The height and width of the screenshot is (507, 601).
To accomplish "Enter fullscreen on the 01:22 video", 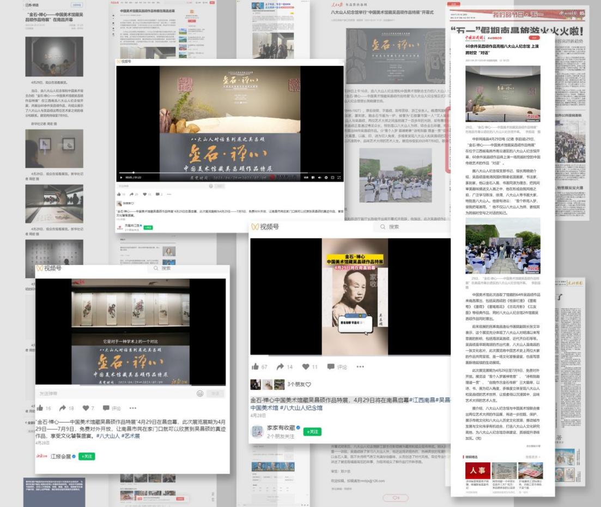I will point(339,178).
